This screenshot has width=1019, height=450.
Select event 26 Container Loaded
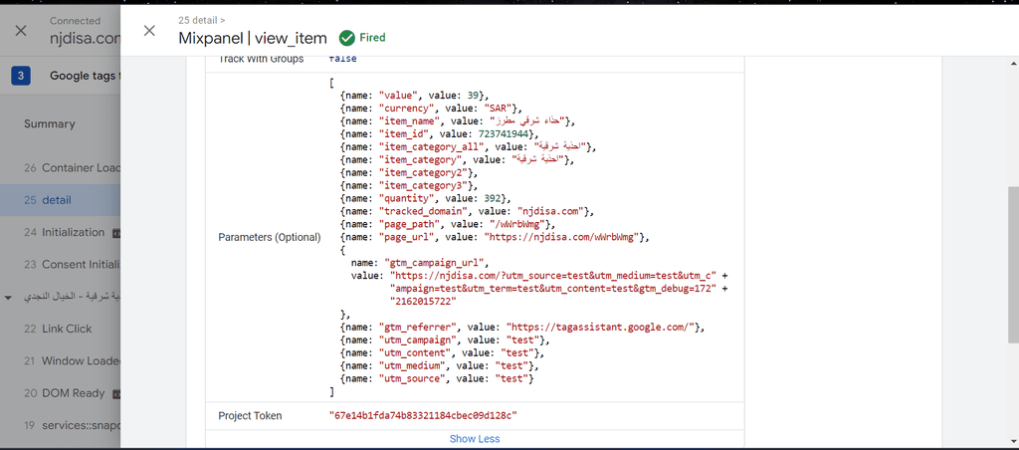[60, 168]
